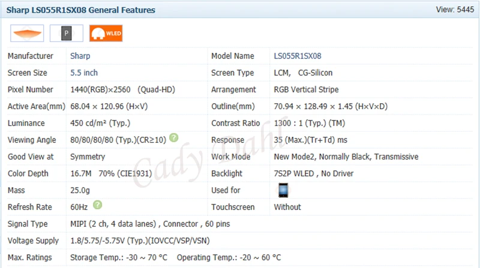Click the 70.94 × 128.49 × 1.45 outline value
This screenshot has height=268, width=480.
coord(331,107)
